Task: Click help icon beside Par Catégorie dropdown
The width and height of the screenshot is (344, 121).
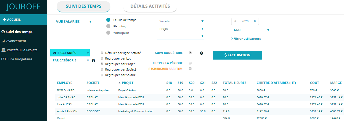Action: point(93,61)
